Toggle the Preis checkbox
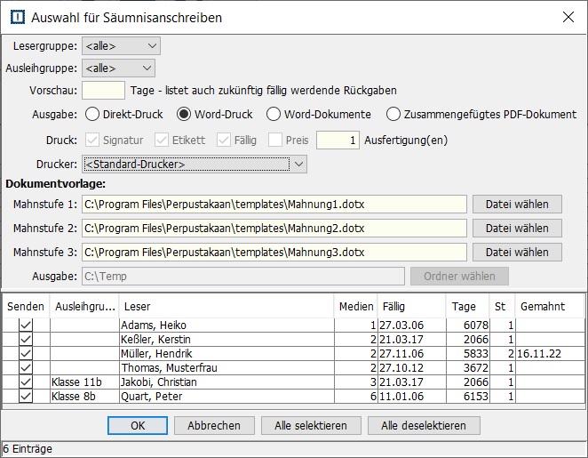Viewport: 588px width, 458px height. pyautogui.click(x=275, y=140)
